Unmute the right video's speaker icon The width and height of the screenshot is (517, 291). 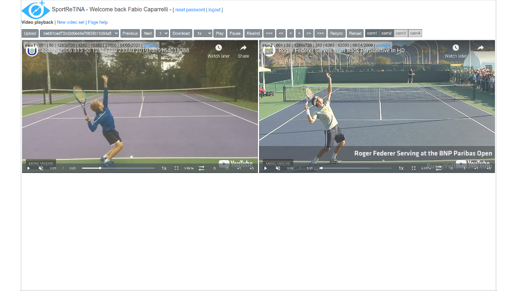click(x=278, y=168)
